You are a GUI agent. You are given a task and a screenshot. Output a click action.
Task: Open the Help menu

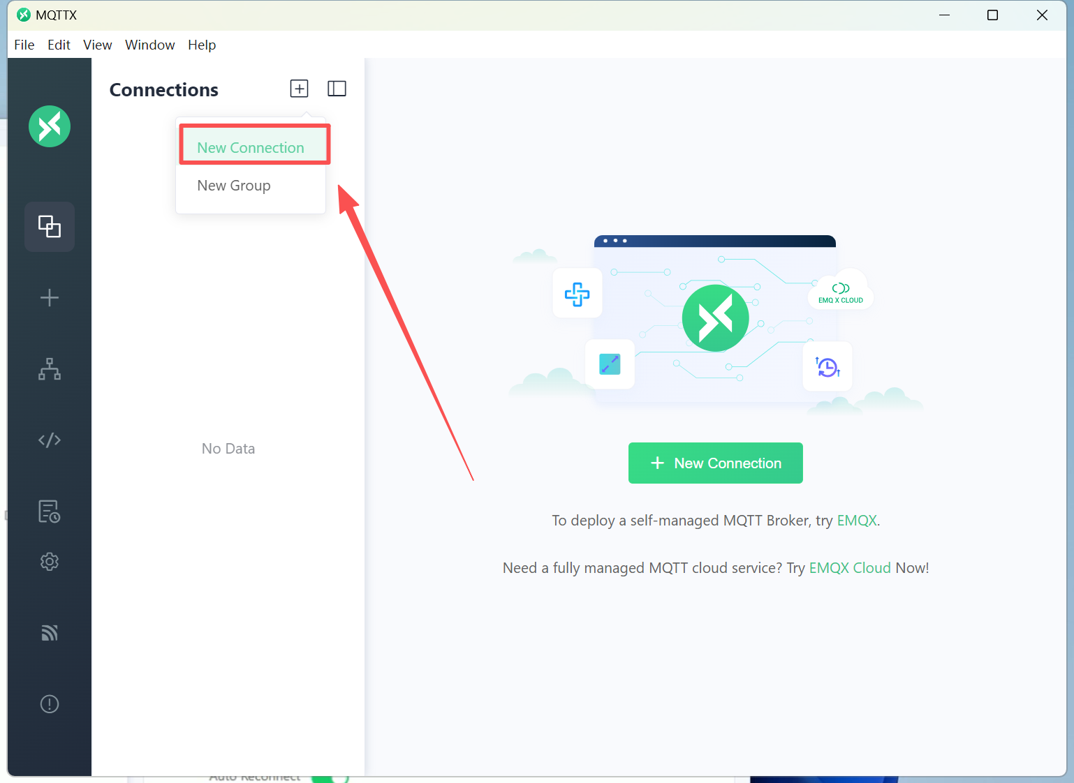click(202, 45)
